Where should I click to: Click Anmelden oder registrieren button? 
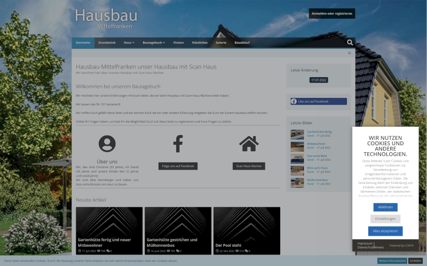click(x=331, y=13)
